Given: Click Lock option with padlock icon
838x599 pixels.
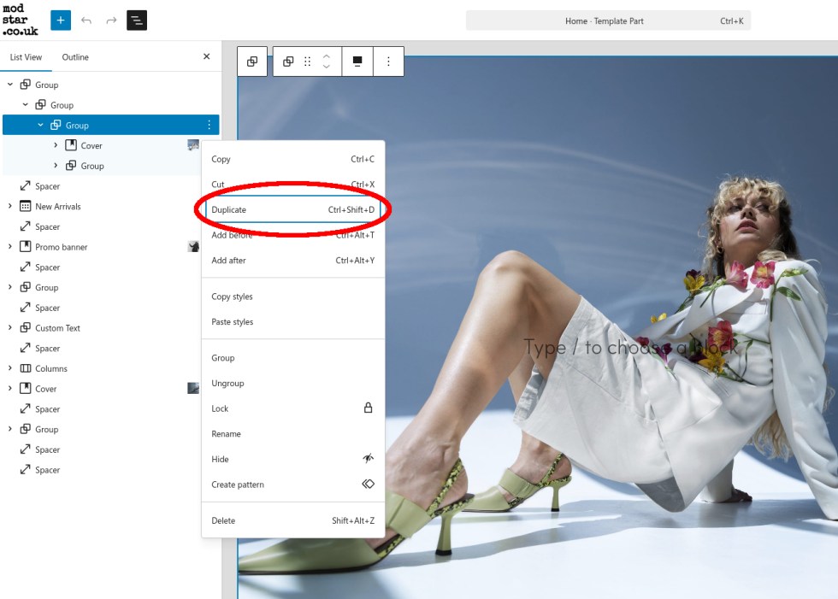Looking at the screenshot, I should coord(292,408).
